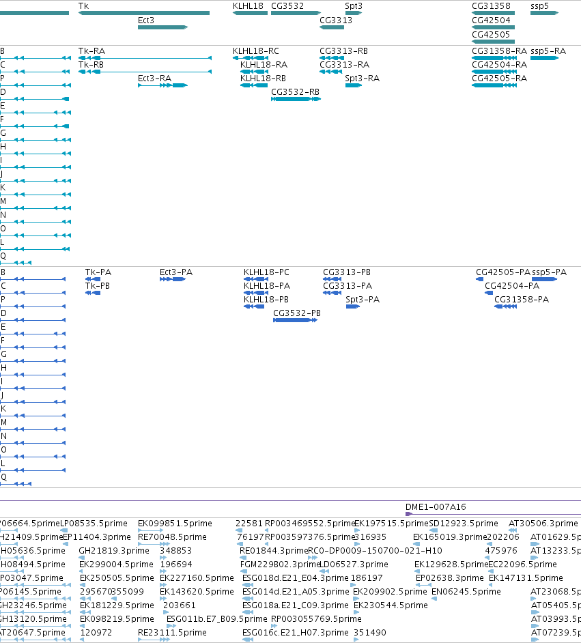581x643 pixels.
Task: Click the Ect3-PA protein feature
Action: (173, 279)
